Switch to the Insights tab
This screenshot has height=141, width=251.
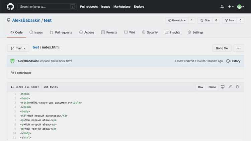click(172, 32)
